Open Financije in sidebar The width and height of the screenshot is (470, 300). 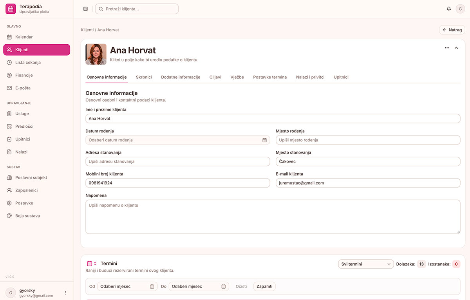37,75
